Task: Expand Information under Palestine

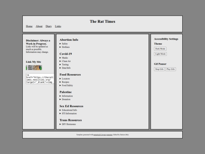Action: point(66,96)
